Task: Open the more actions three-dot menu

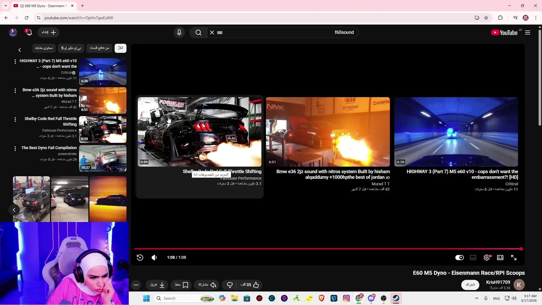Action: [136, 285]
